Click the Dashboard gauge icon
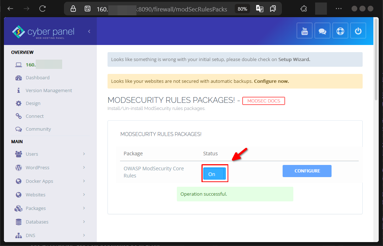This screenshot has height=246, width=383. 19,77
